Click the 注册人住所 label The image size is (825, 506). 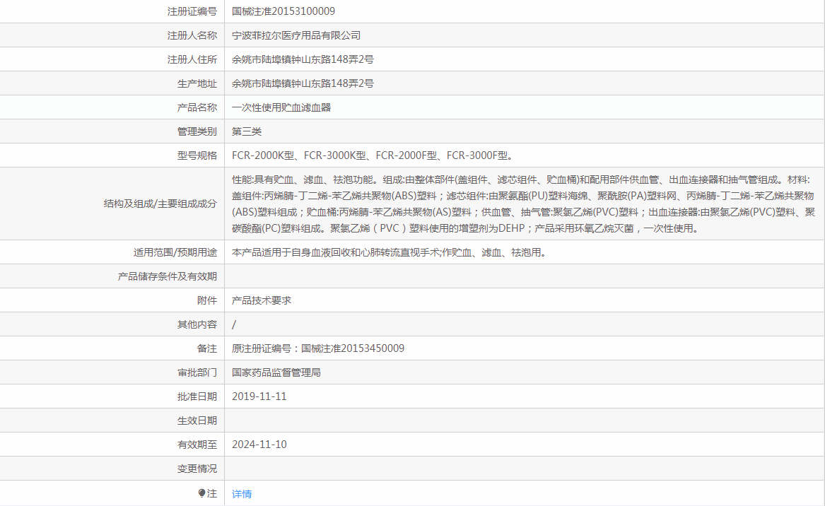tap(192, 59)
